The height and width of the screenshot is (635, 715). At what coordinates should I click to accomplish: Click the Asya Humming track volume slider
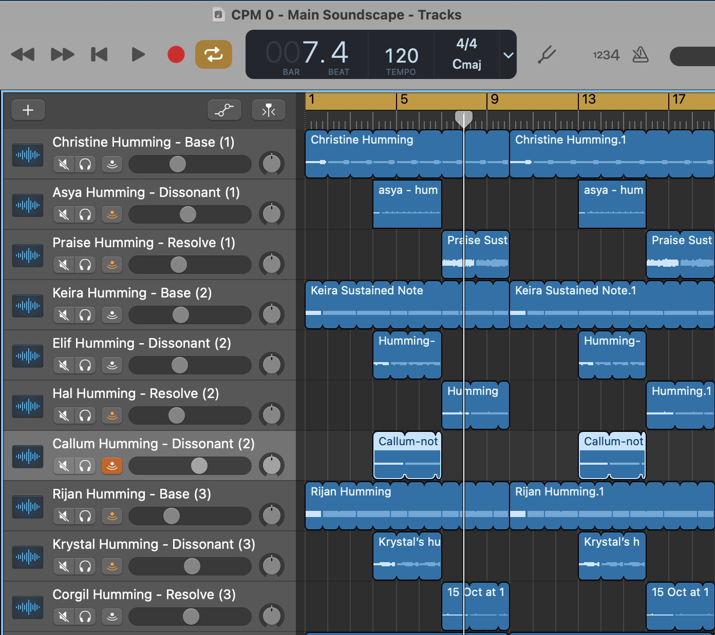(x=190, y=214)
